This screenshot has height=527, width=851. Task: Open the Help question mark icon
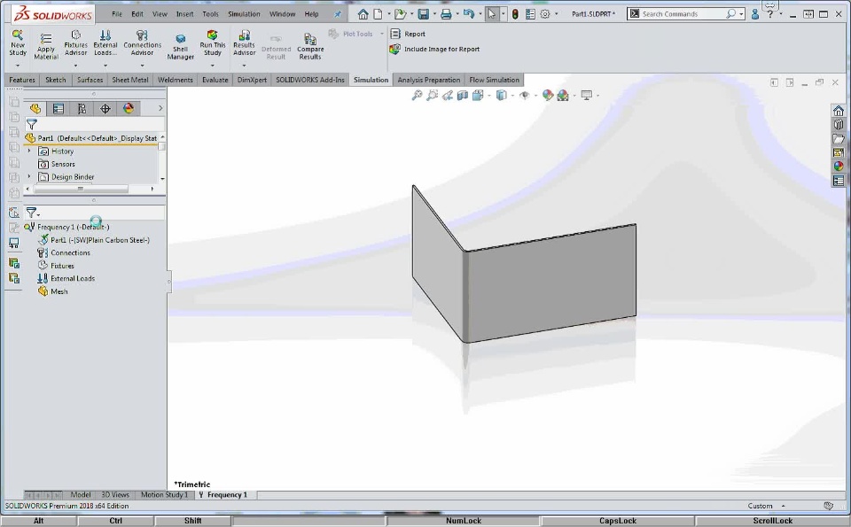point(770,14)
